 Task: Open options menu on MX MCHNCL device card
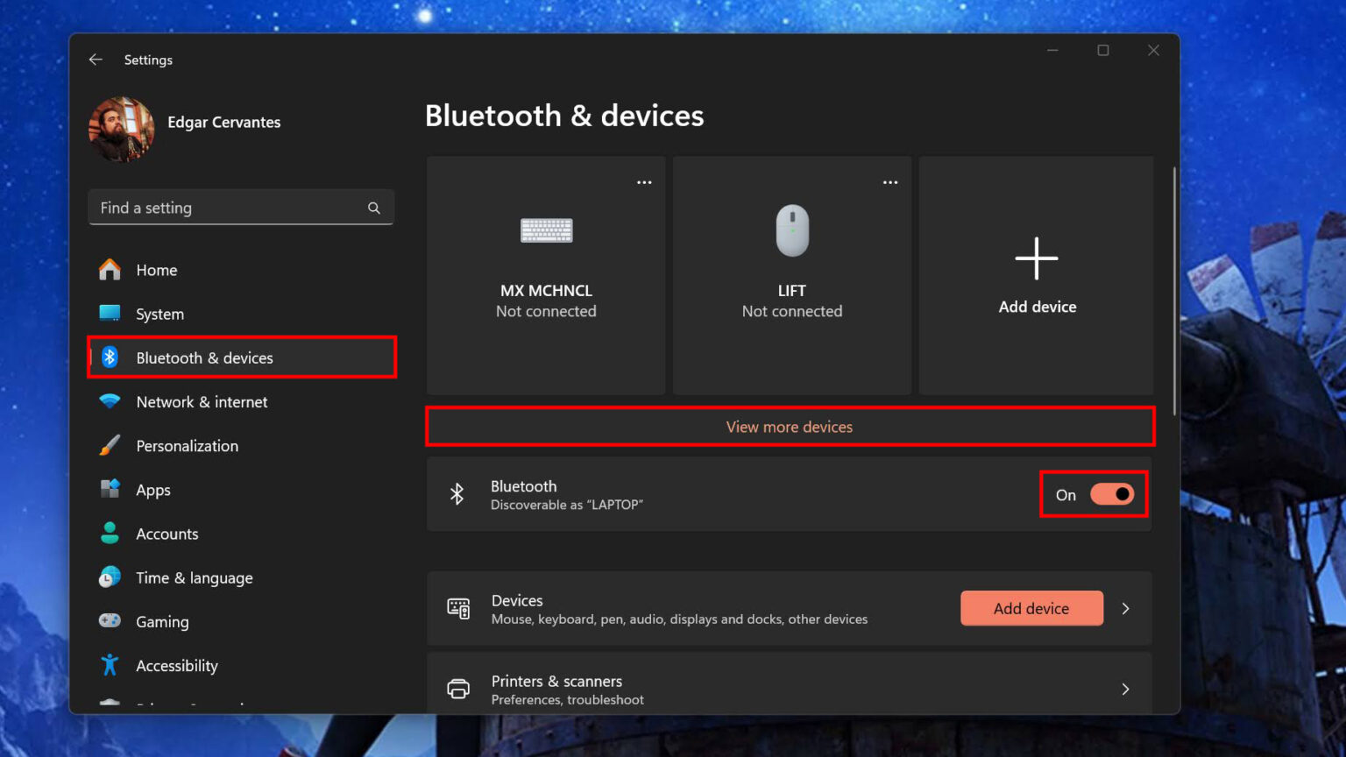click(644, 181)
